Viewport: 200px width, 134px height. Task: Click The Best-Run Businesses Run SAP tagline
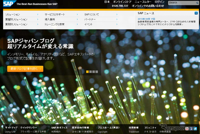[x=37, y=4]
